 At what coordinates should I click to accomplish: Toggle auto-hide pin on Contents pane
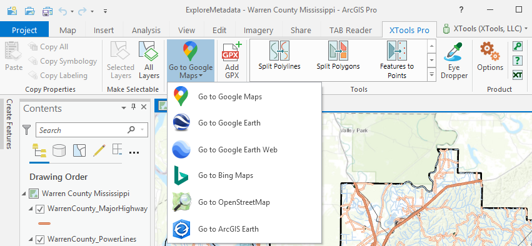click(x=133, y=107)
